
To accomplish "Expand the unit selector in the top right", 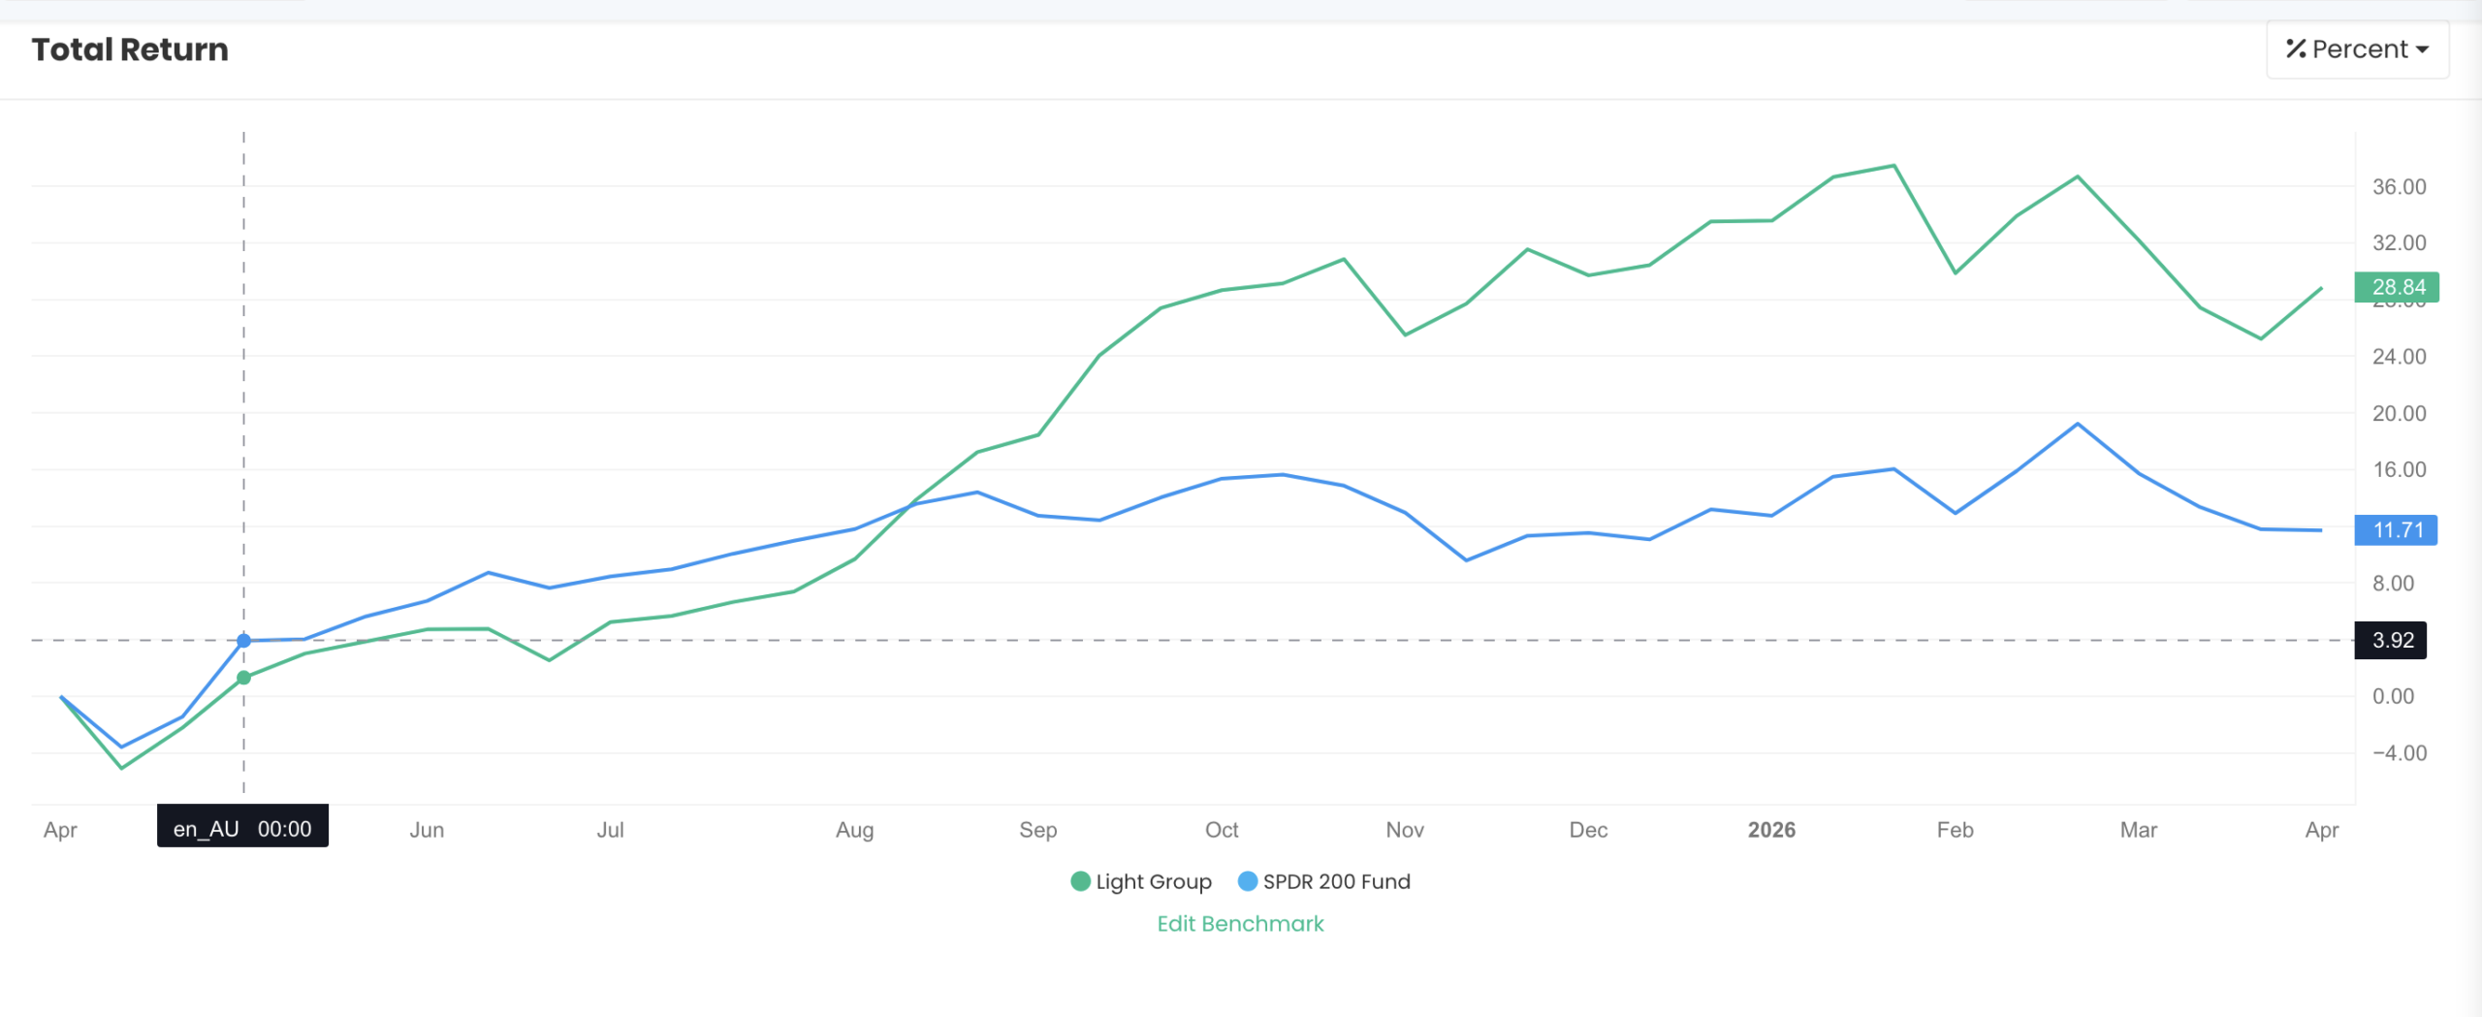I will [2356, 48].
